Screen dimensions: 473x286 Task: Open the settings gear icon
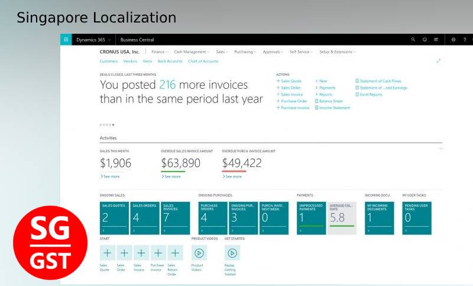coord(453,40)
